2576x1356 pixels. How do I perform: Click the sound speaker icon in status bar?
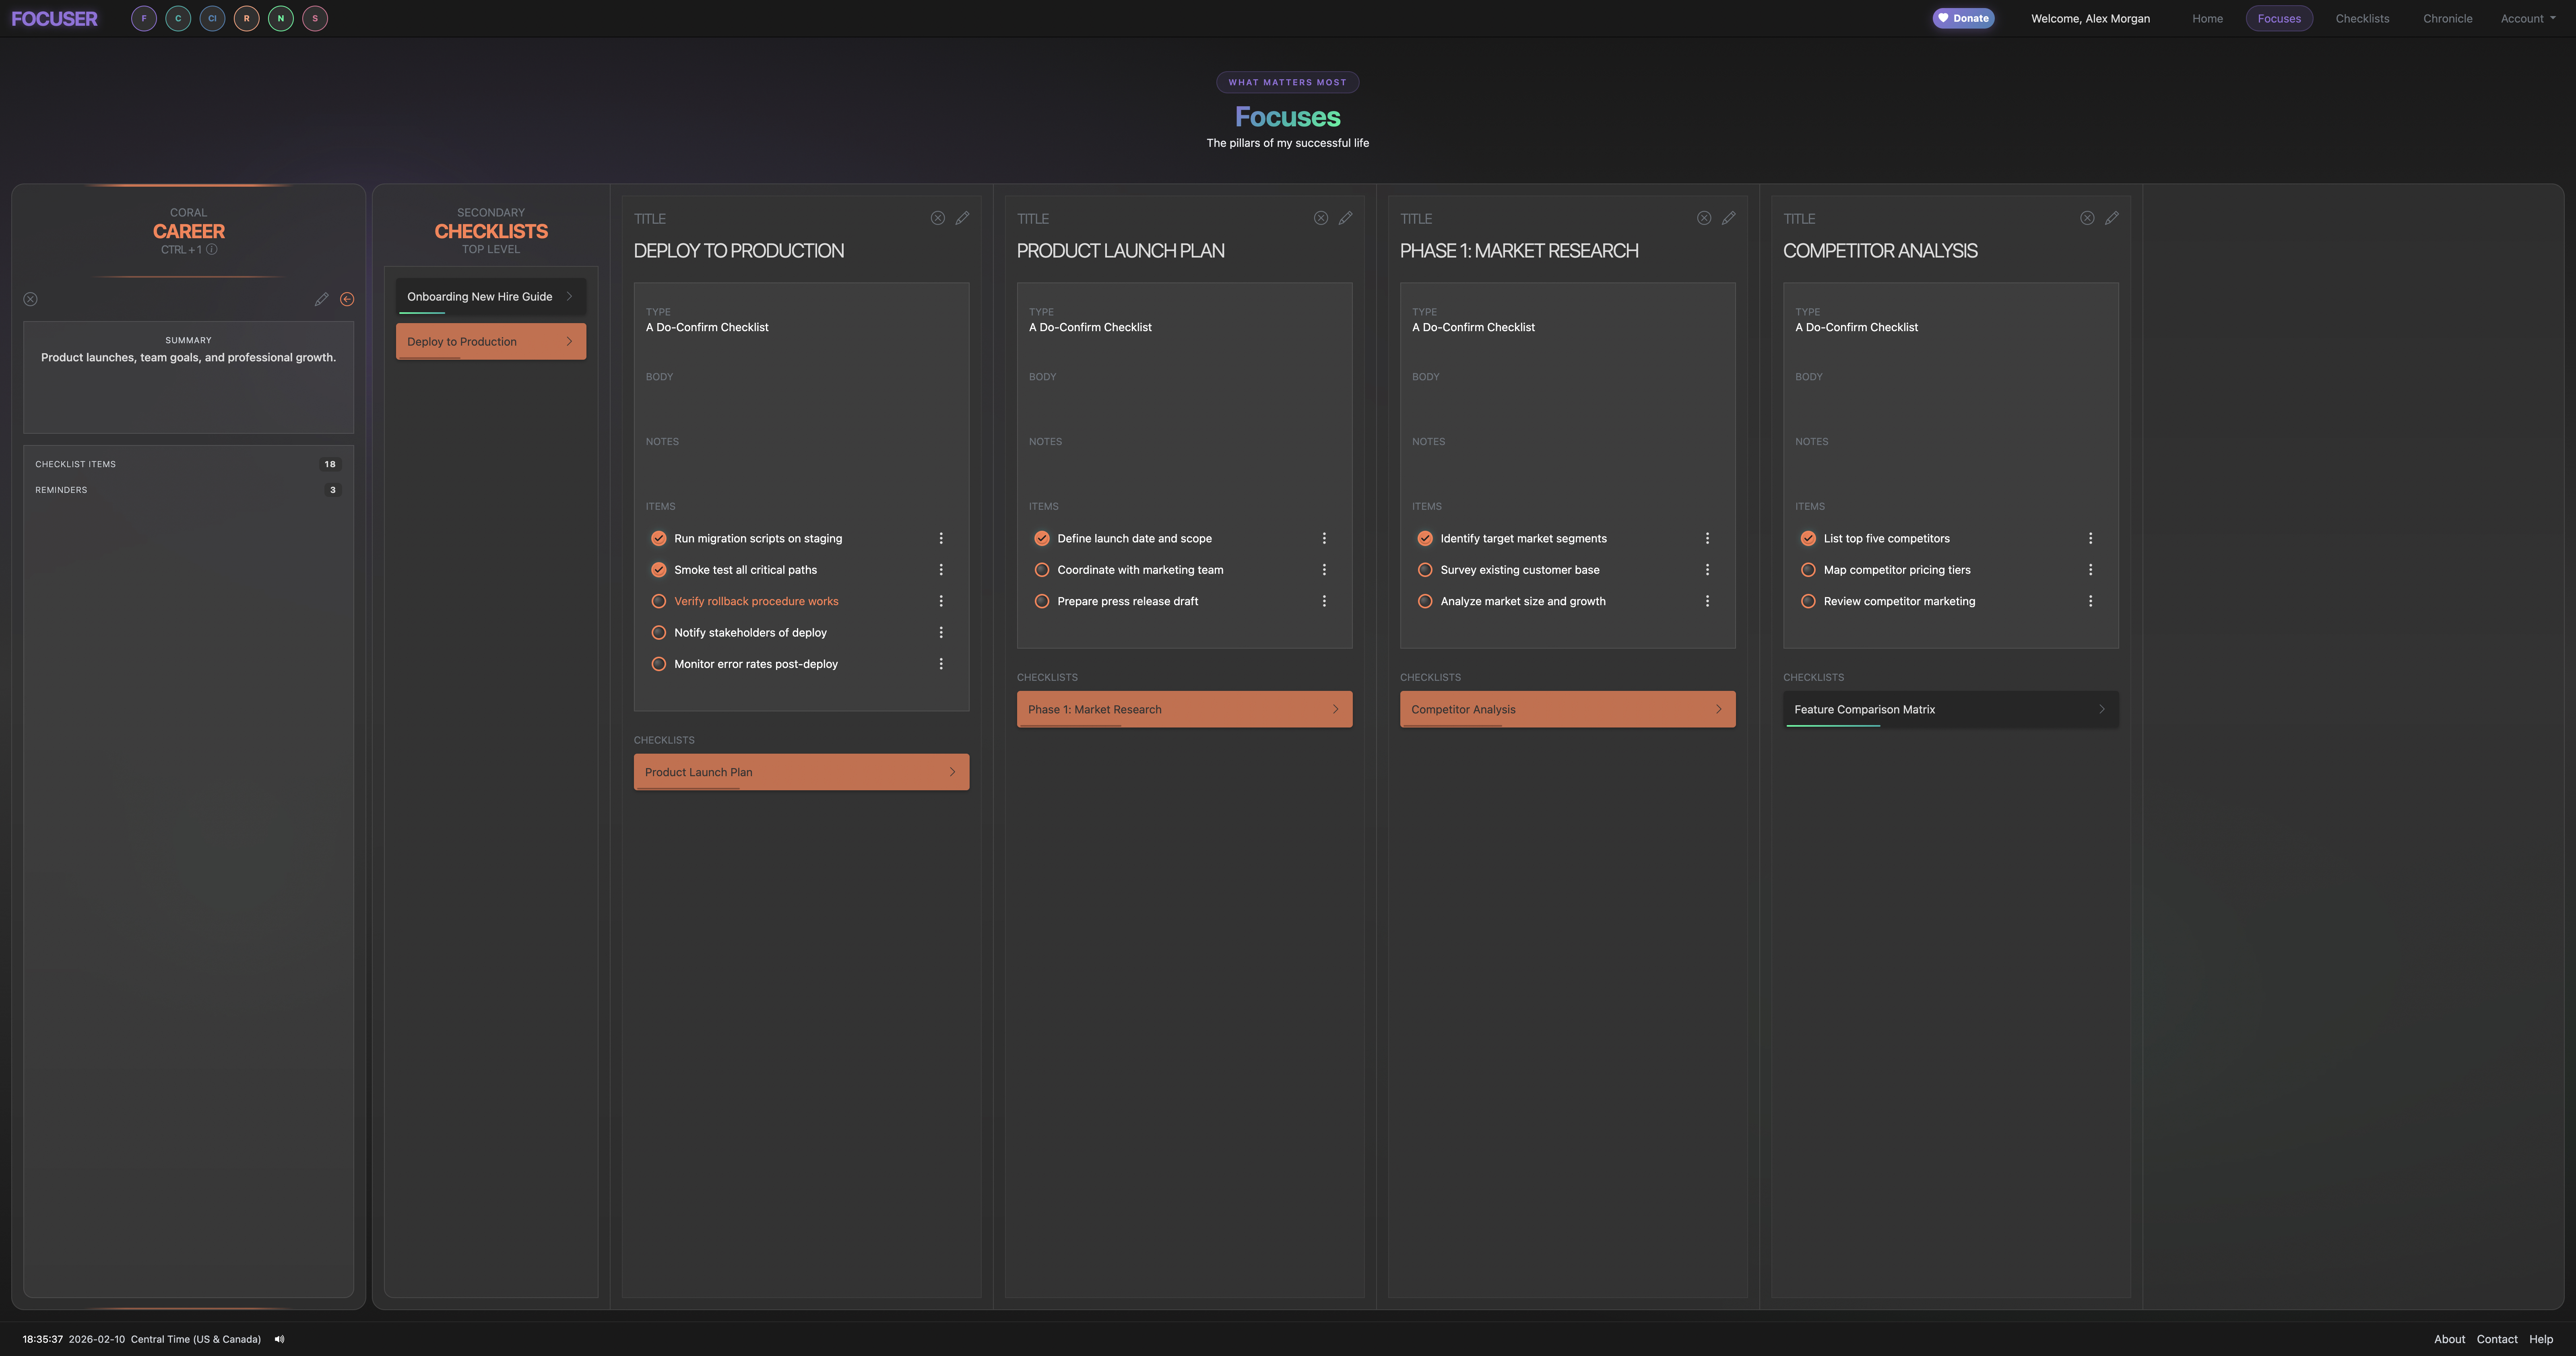tap(279, 1339)
